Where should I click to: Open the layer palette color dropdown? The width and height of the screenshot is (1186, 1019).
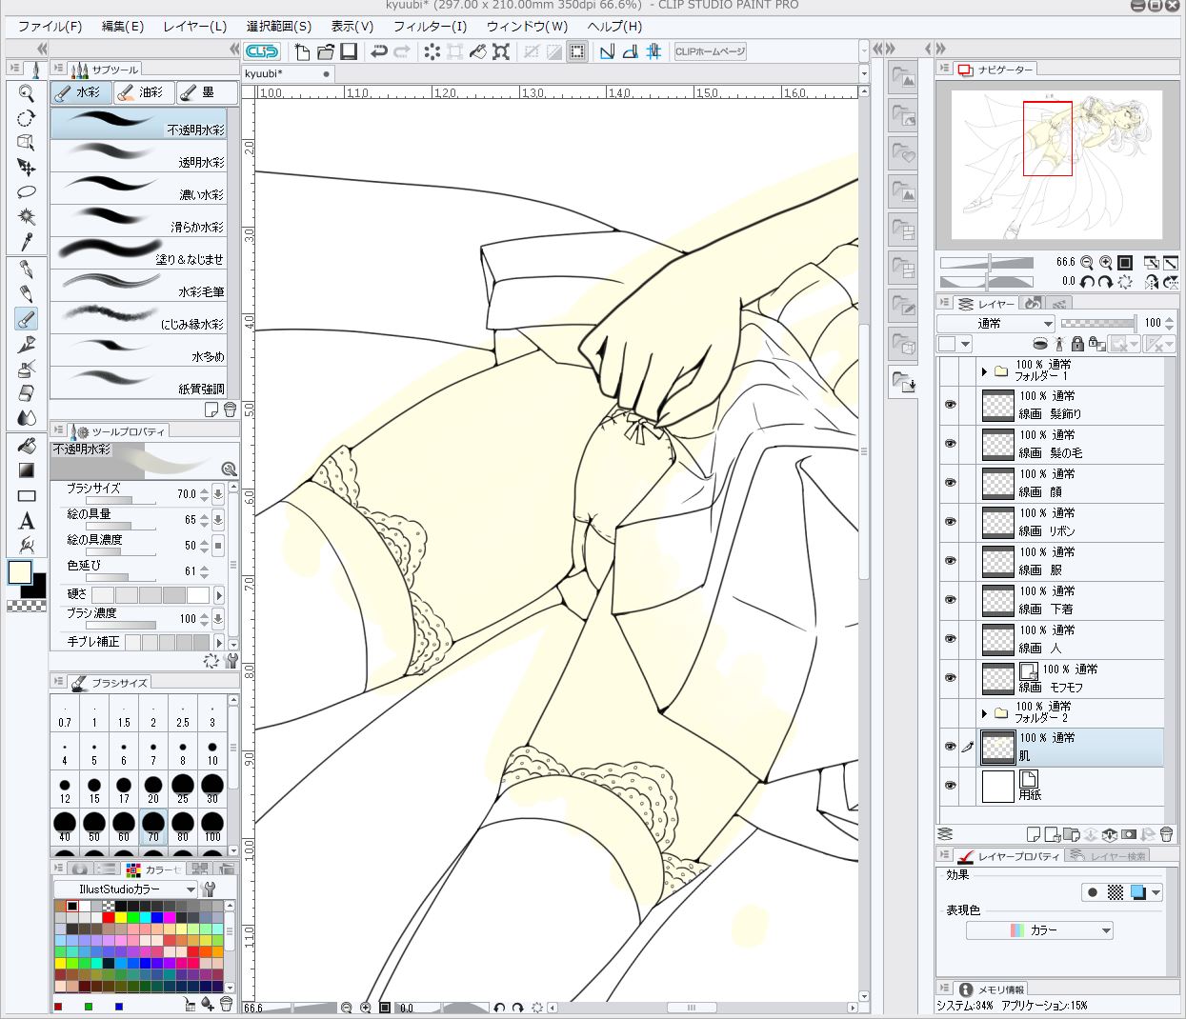pos(954,344)
